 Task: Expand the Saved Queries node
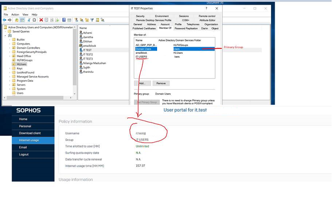pyautogui.click(x=5, y=31)
